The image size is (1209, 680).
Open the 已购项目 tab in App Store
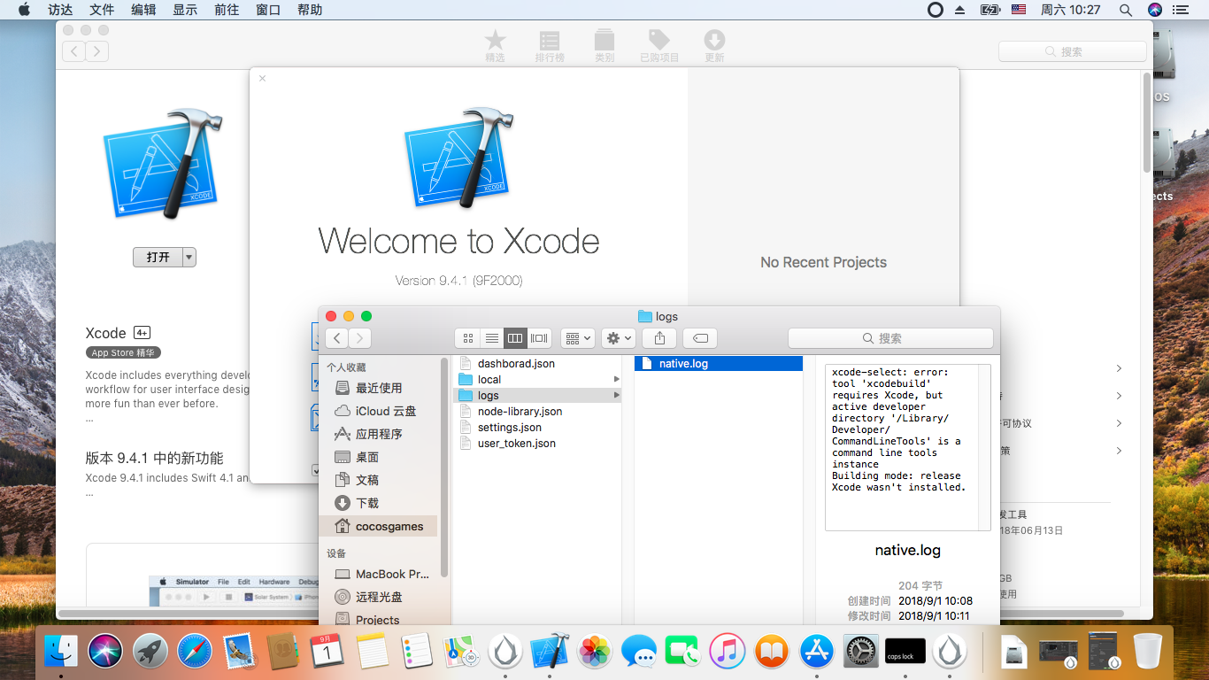click(x=659, y=46)
